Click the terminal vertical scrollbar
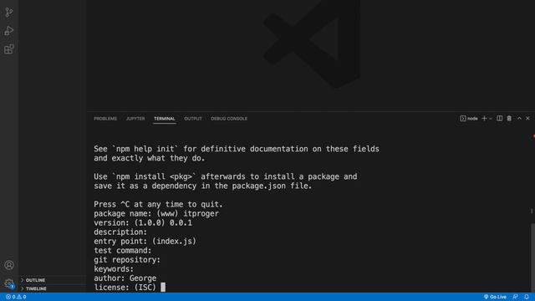Image resolution: width=535 pixels, height=301 pixels. coord(532,257)
